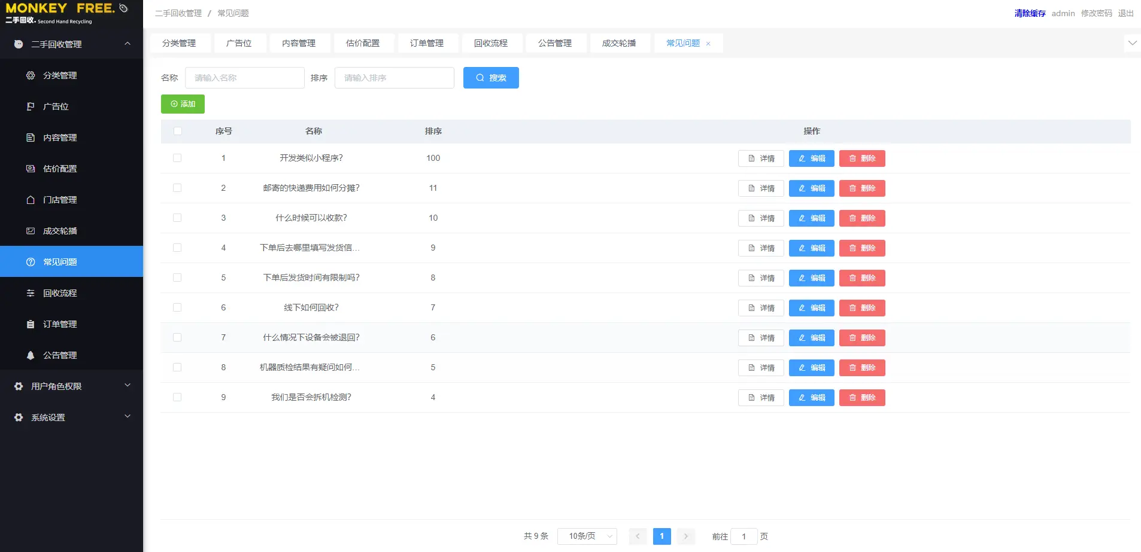Screen dimensions: 1141x552
Task: Check the row for 开发类似小程序?
Action: [x=177, y=158]
